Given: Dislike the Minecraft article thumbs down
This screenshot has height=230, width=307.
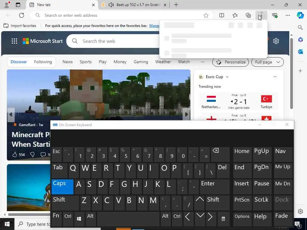Looking at the screenshot, I should pyautogui.click(x=32, y=155).
